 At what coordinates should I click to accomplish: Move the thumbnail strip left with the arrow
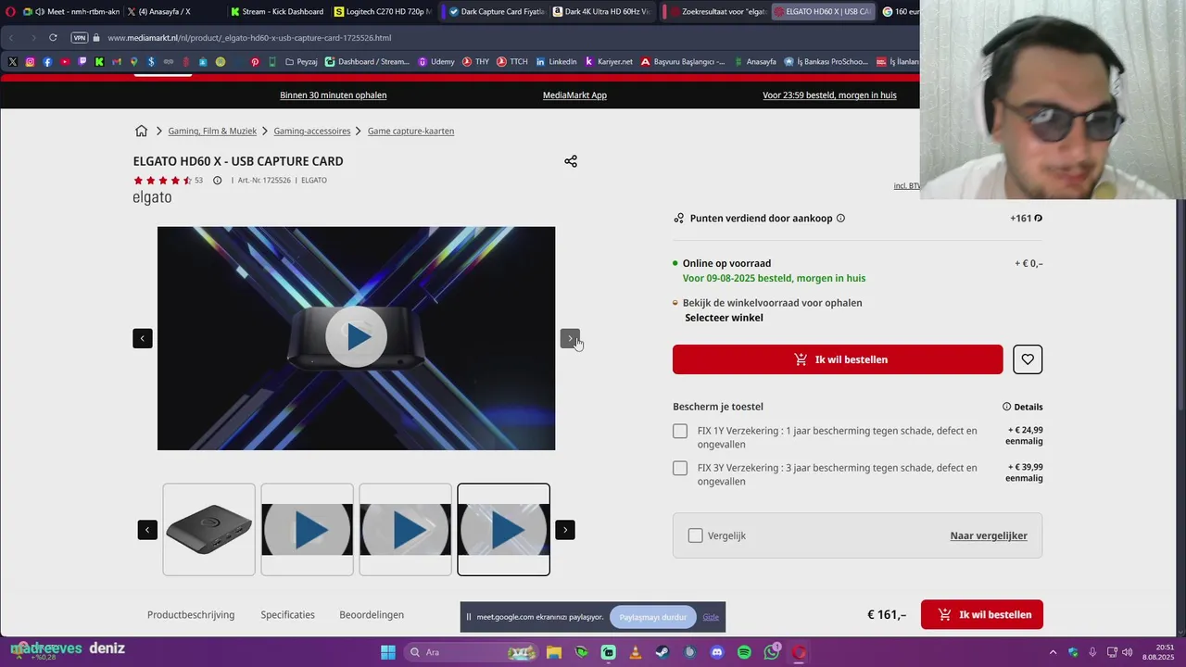(147, 530)
